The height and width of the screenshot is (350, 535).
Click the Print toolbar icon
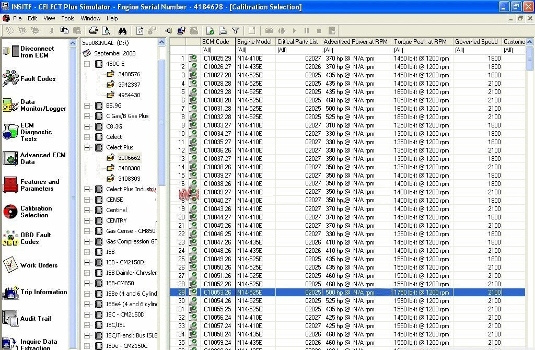tap(94, 31)
